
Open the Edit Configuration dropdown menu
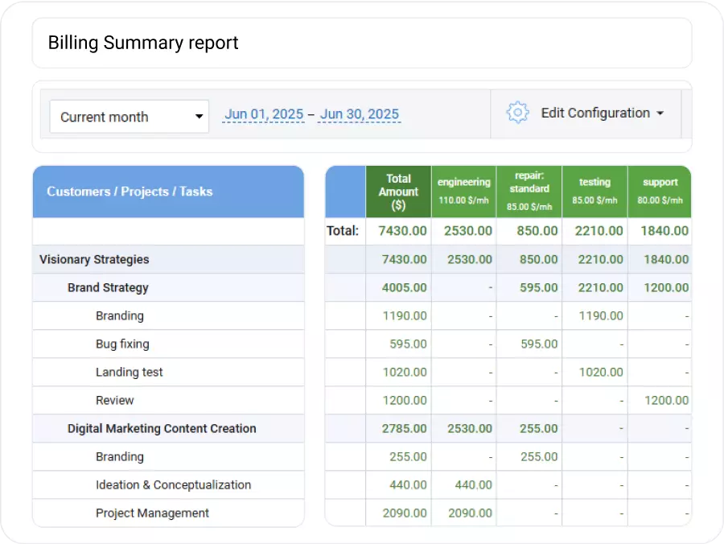pos(602,113)
